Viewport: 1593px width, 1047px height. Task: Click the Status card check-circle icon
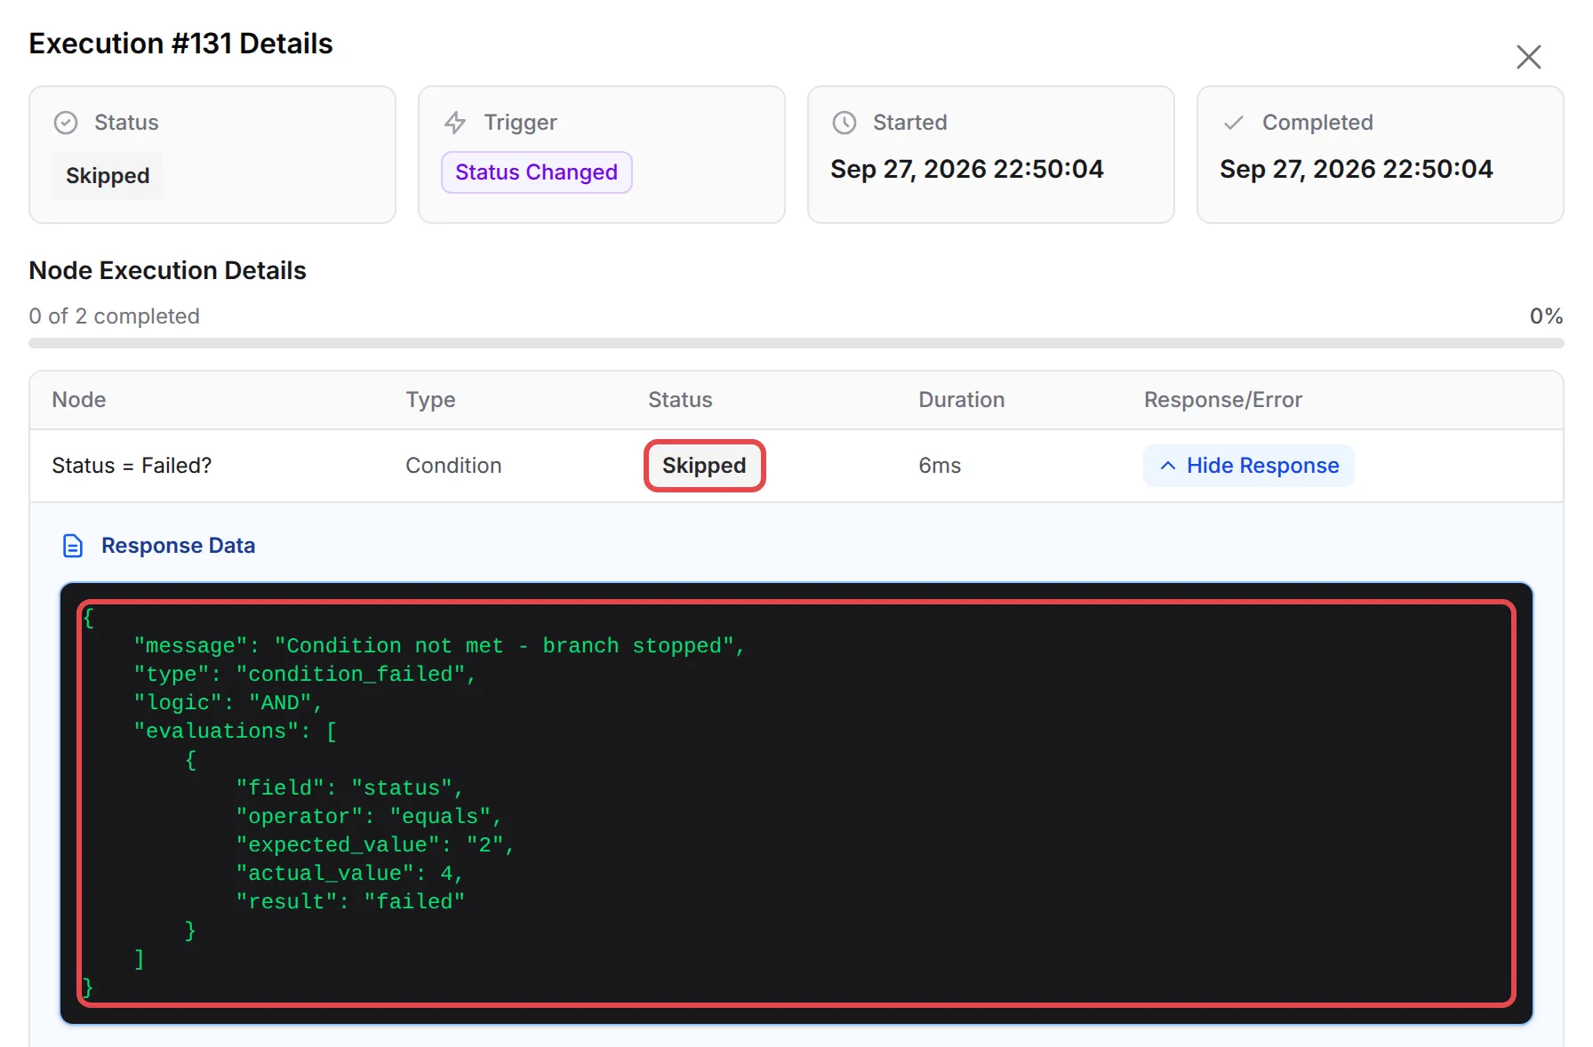coord(66,123)
